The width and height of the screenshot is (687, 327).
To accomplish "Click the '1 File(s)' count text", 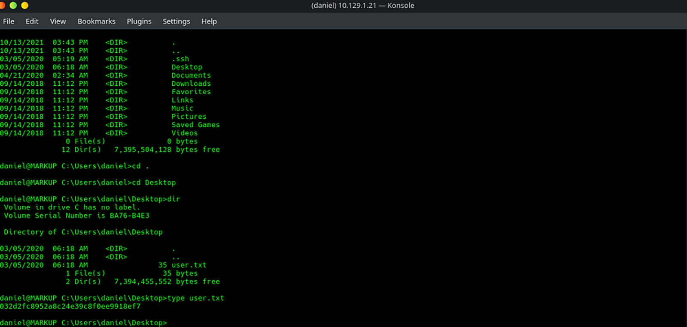I will [x=85, y=273].
